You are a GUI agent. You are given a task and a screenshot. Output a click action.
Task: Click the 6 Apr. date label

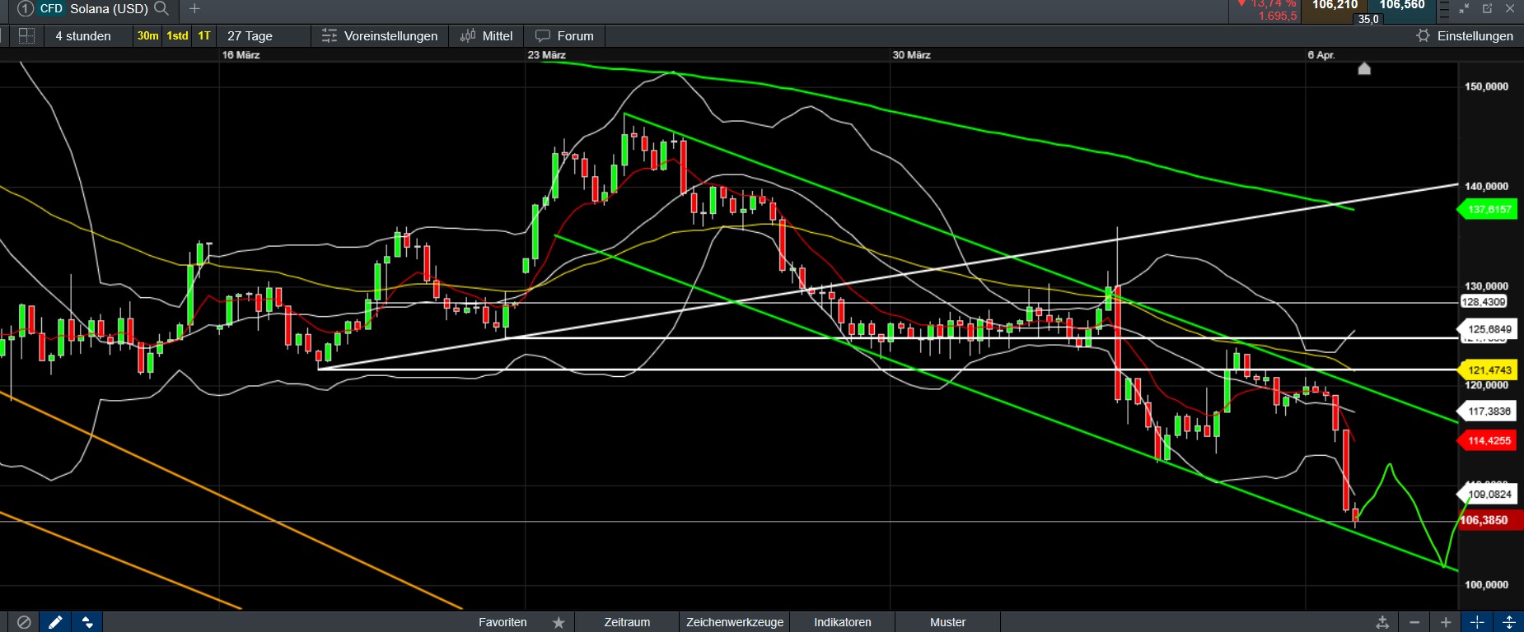(1321, 55)
